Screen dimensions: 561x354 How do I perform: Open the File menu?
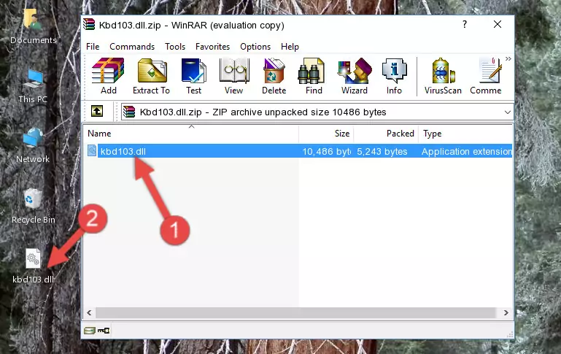click(x=93, y=47)
